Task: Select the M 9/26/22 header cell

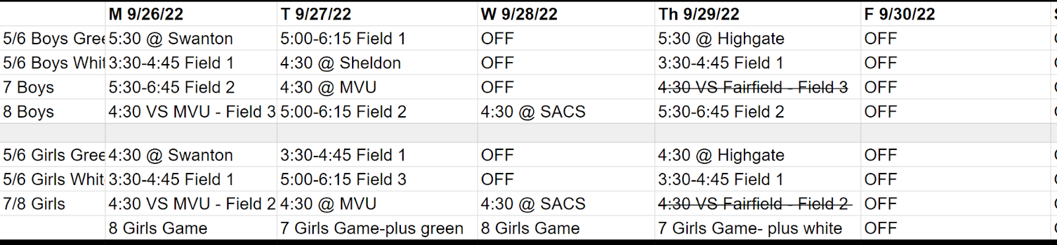Action: (191, 14)
